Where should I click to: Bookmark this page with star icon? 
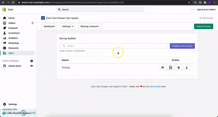tap(189, 2)
